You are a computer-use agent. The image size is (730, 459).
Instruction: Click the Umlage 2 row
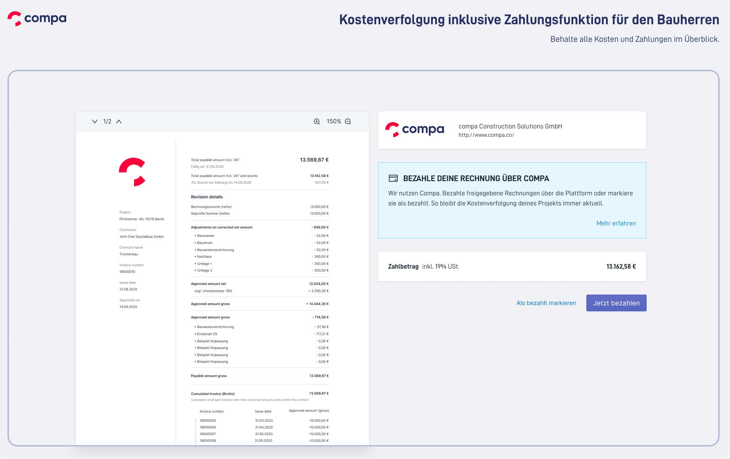(261, 270)
